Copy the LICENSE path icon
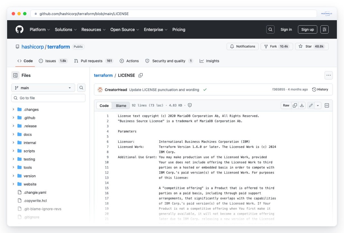The image size is (344, 233). point(140,75)
